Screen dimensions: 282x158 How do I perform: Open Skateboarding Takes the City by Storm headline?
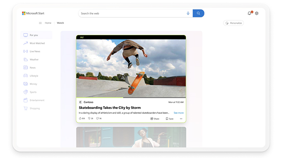pos(110,108)
